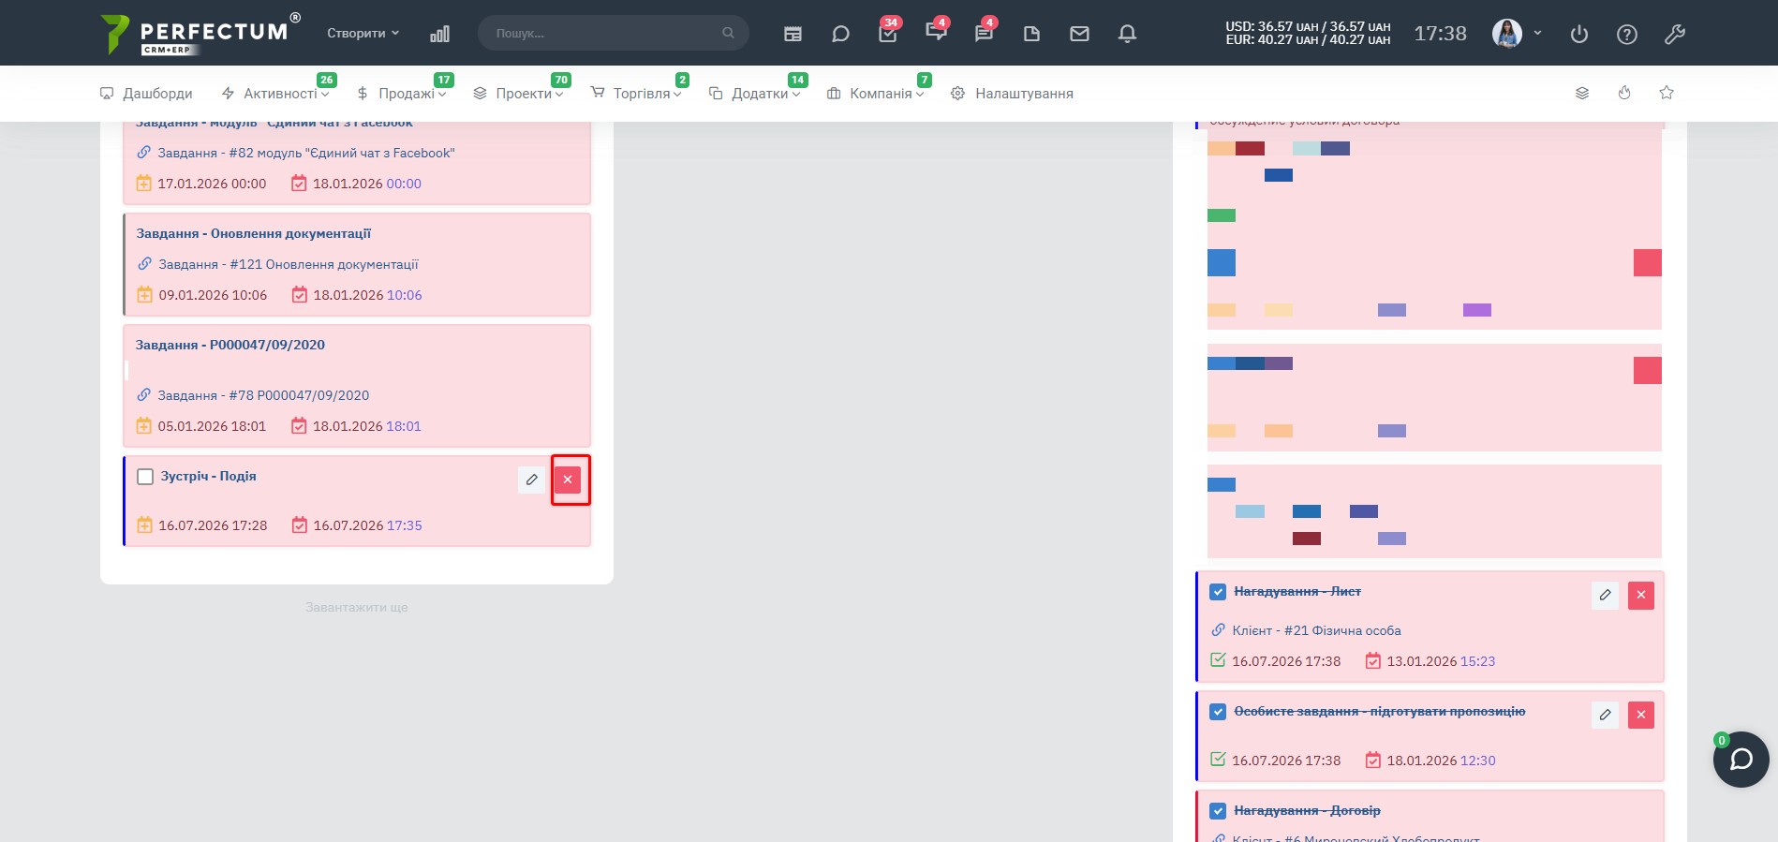The image size is (1778, 842).
Task: Click the EUR exchange rate text
Action: (x=1308, y=39)
